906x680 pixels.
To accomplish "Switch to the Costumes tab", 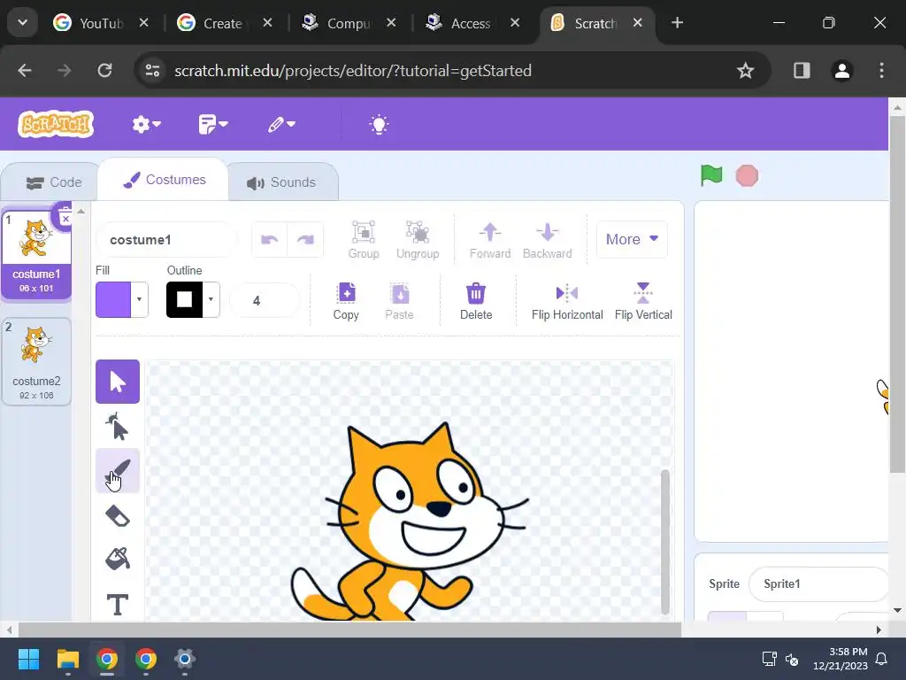I will pos(164,180).
